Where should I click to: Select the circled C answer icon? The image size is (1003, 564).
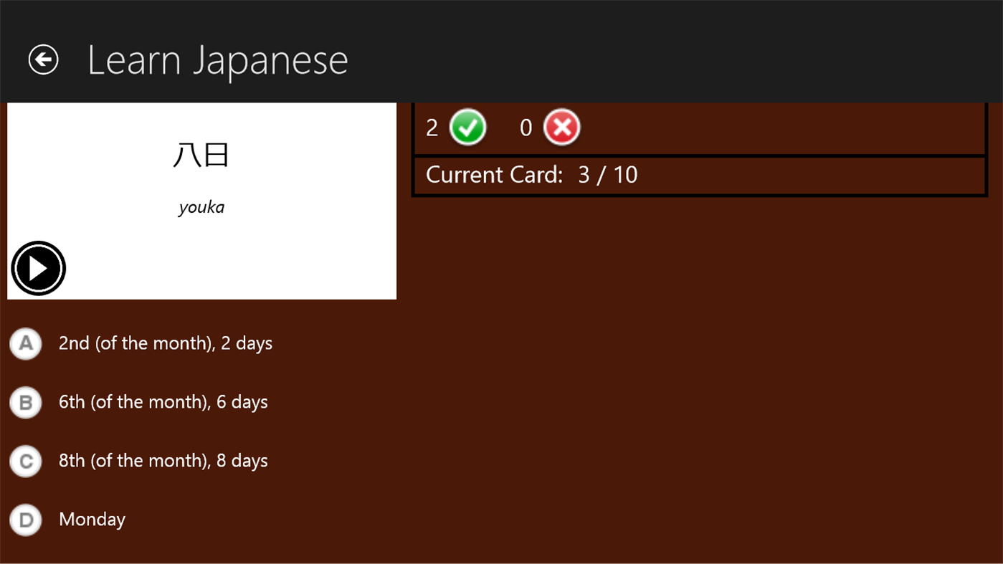[25, 461]
